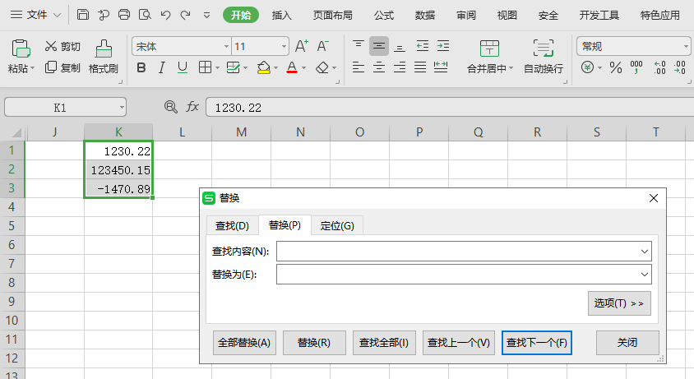Viewport: 694px width, 379px height.
Task: Select the Format Painter (格式刷) tool
Action: [104, 57]
